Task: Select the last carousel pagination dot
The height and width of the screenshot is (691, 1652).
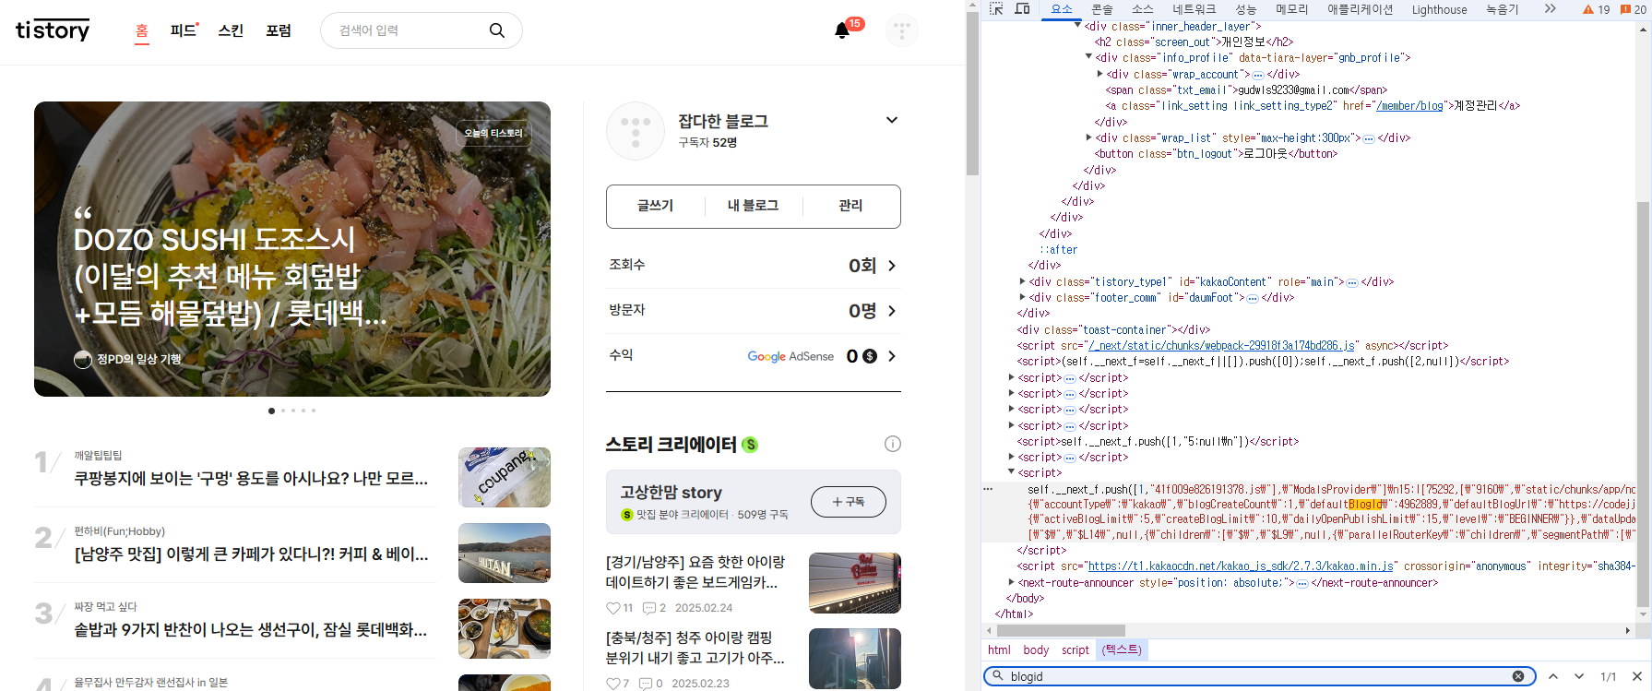Action: point(314,411)
